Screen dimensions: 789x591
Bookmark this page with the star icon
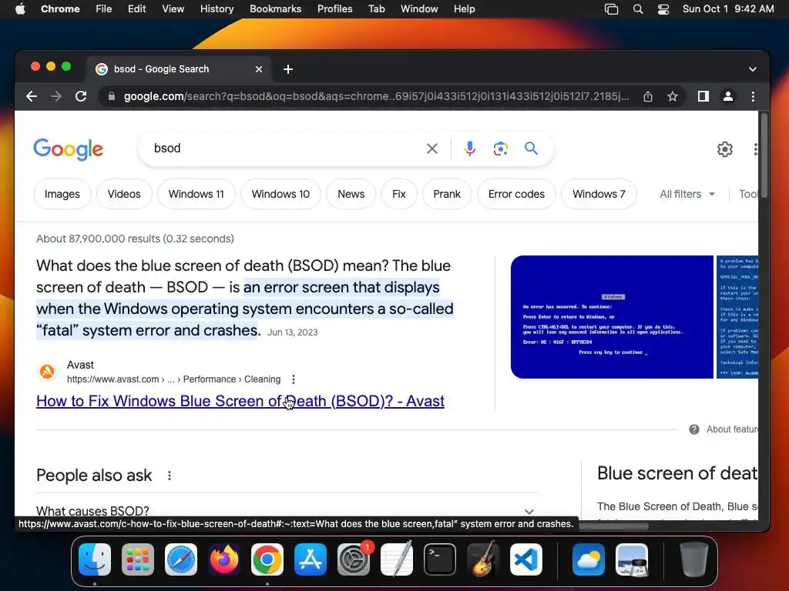point(673,96)
